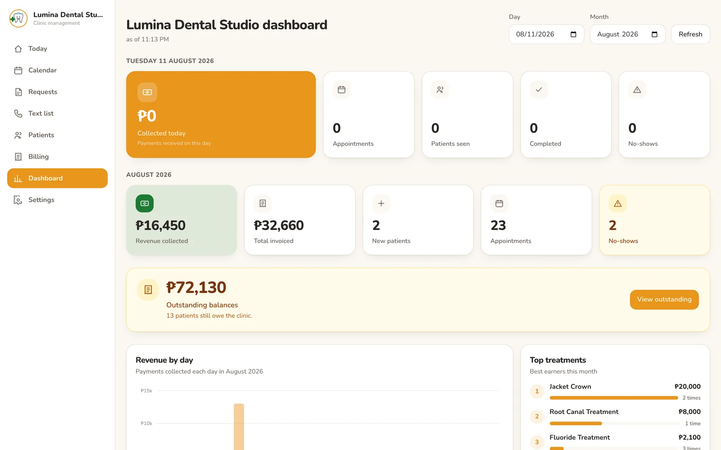Open the Requests section
The width and height of the screenshot is (721, 450).
tap(57, 92)
